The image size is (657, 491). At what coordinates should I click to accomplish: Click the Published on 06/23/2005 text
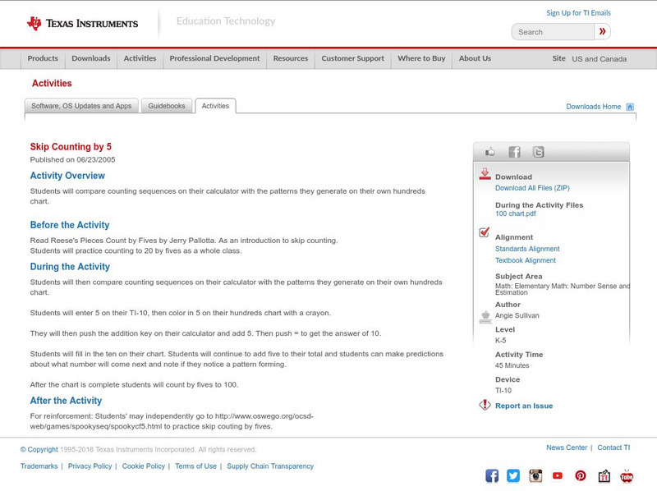coord(72,159)
